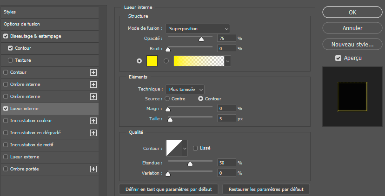Click the plus icon next to Contour
Image resolution: width=385 pixels, height=196 pixels.
93,72
